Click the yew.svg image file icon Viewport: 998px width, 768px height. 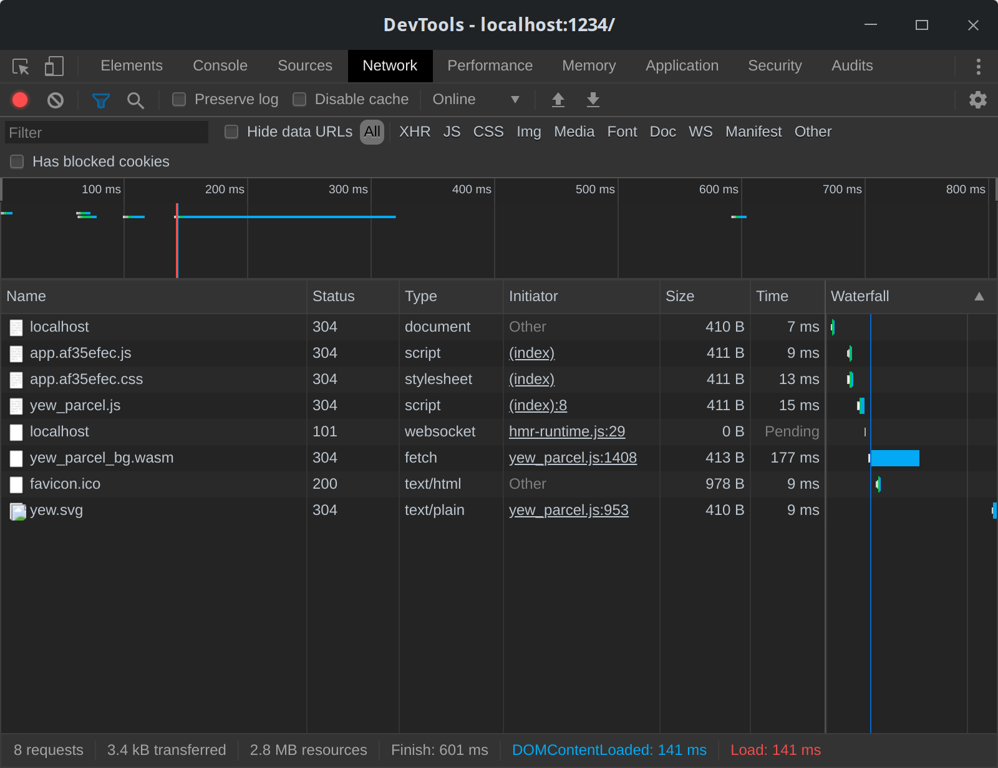click(17, 511)
